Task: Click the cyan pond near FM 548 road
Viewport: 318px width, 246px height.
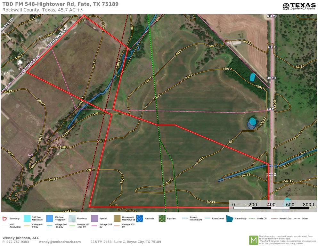Action: [253, 77]
